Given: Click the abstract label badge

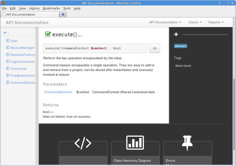Looking at the screenshot, I should (x=180, y=46).
